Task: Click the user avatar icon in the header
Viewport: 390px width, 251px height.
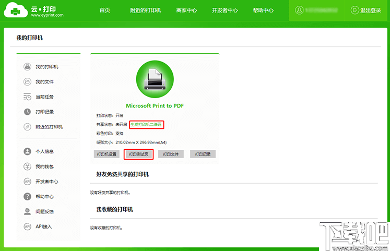Action: coord(299,10)
